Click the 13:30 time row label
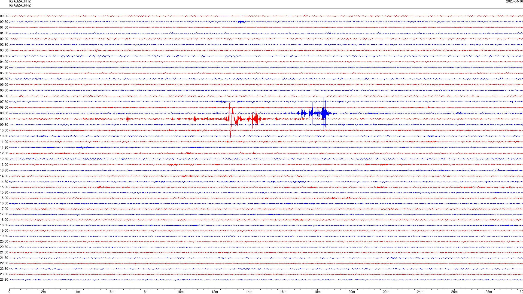 pos(4,170)
